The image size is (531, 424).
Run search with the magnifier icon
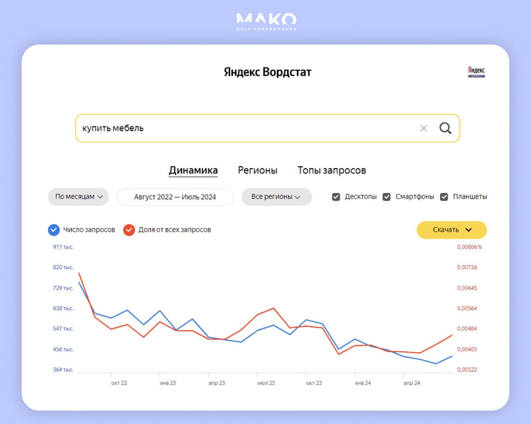(x=445, y=128)
